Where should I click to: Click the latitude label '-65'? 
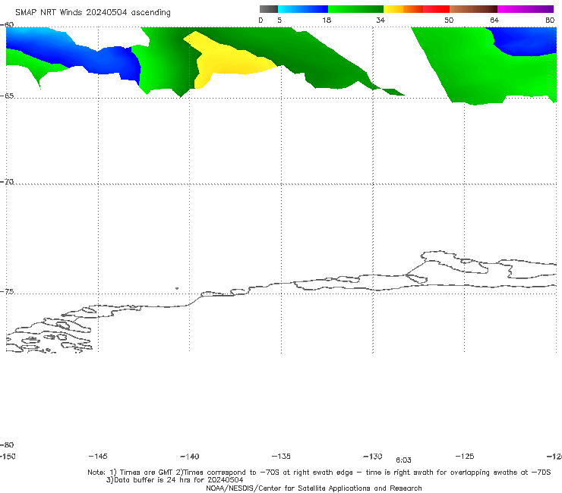coord(7,96)
